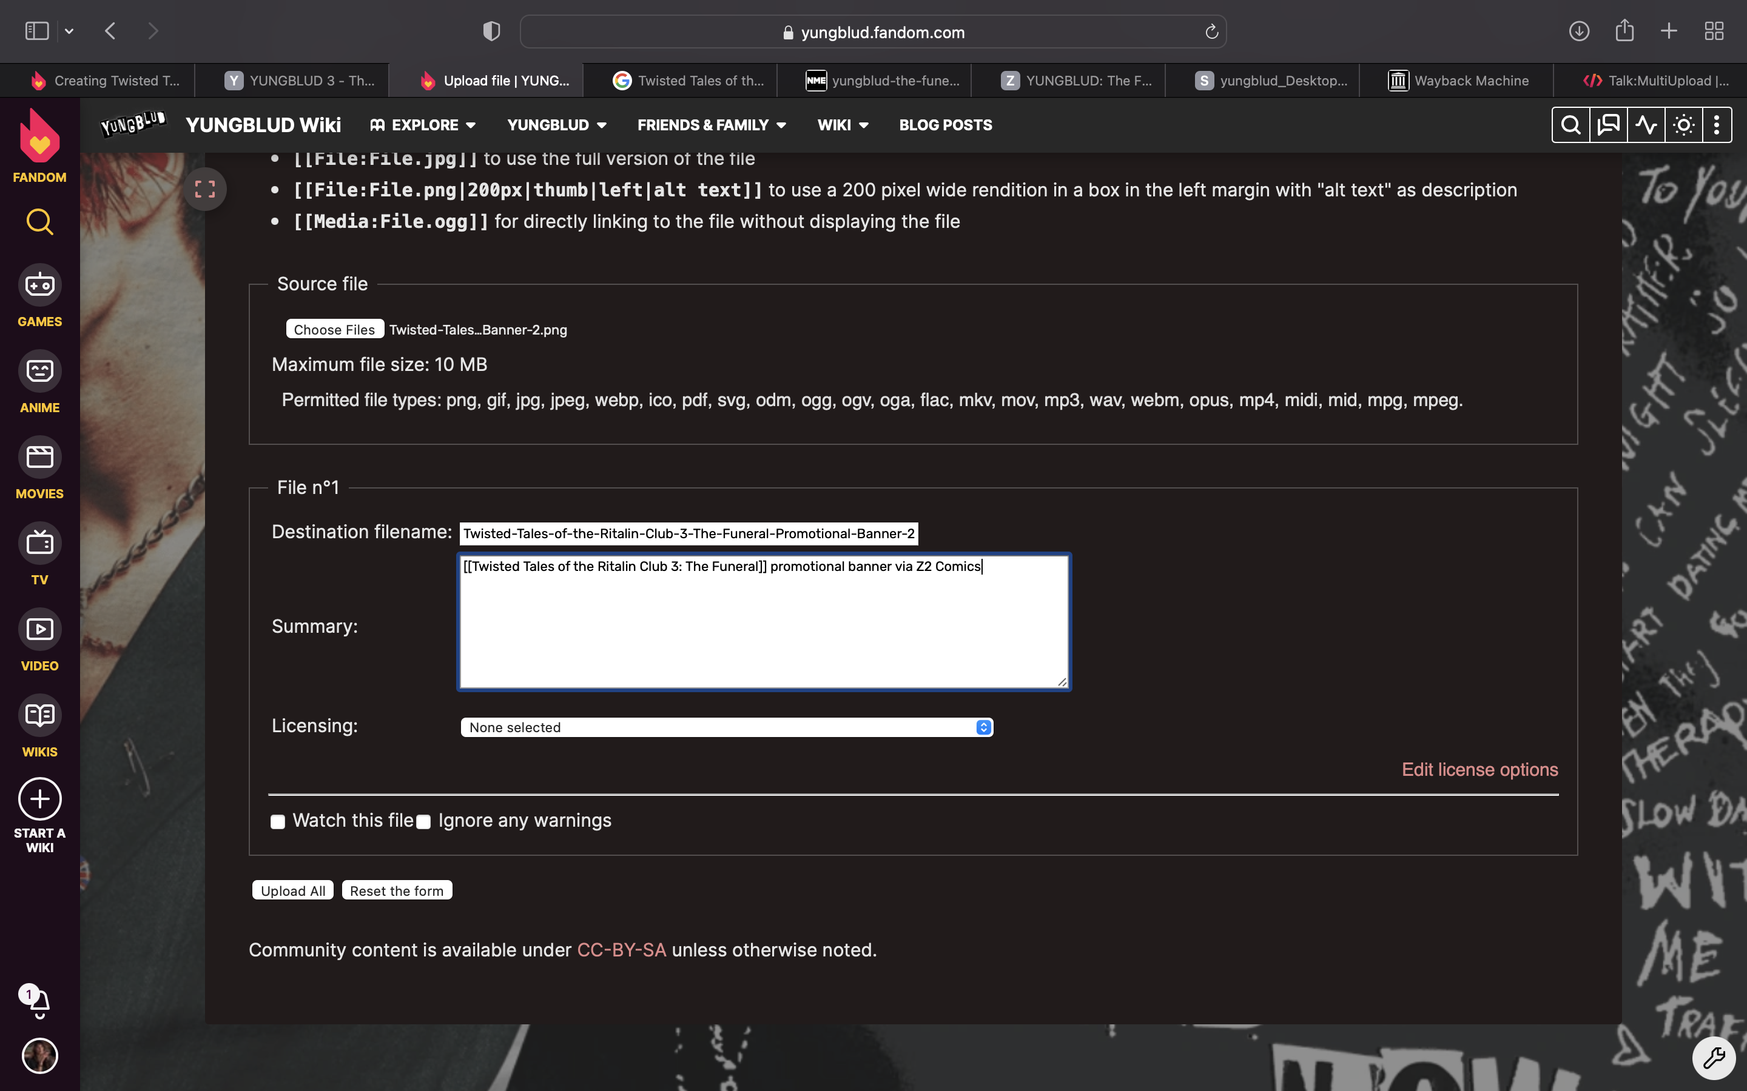Screen dimensions: 1747x1091
Task: Open the recent activity icon
Action: (x=1646, y=125)
